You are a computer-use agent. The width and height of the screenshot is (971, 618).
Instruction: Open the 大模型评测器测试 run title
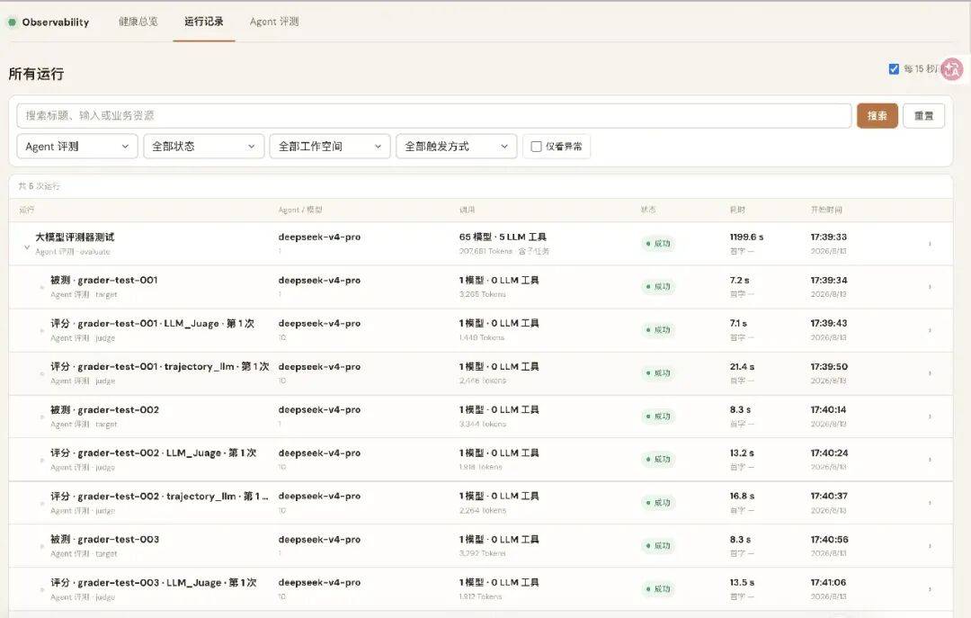click(x=75, y=237)
